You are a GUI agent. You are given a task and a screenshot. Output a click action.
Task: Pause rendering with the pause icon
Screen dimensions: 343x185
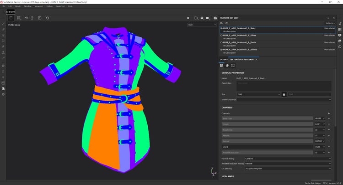point(188,18)
